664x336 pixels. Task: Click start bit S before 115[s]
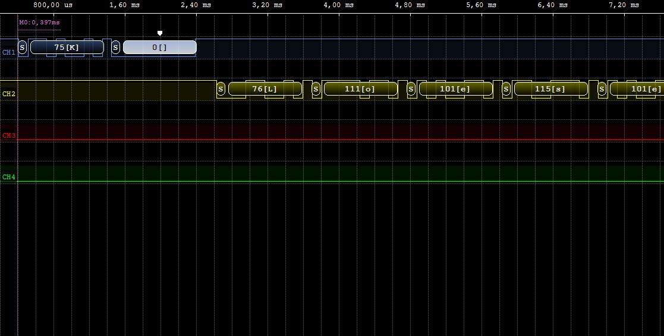(x=506, y=89)
